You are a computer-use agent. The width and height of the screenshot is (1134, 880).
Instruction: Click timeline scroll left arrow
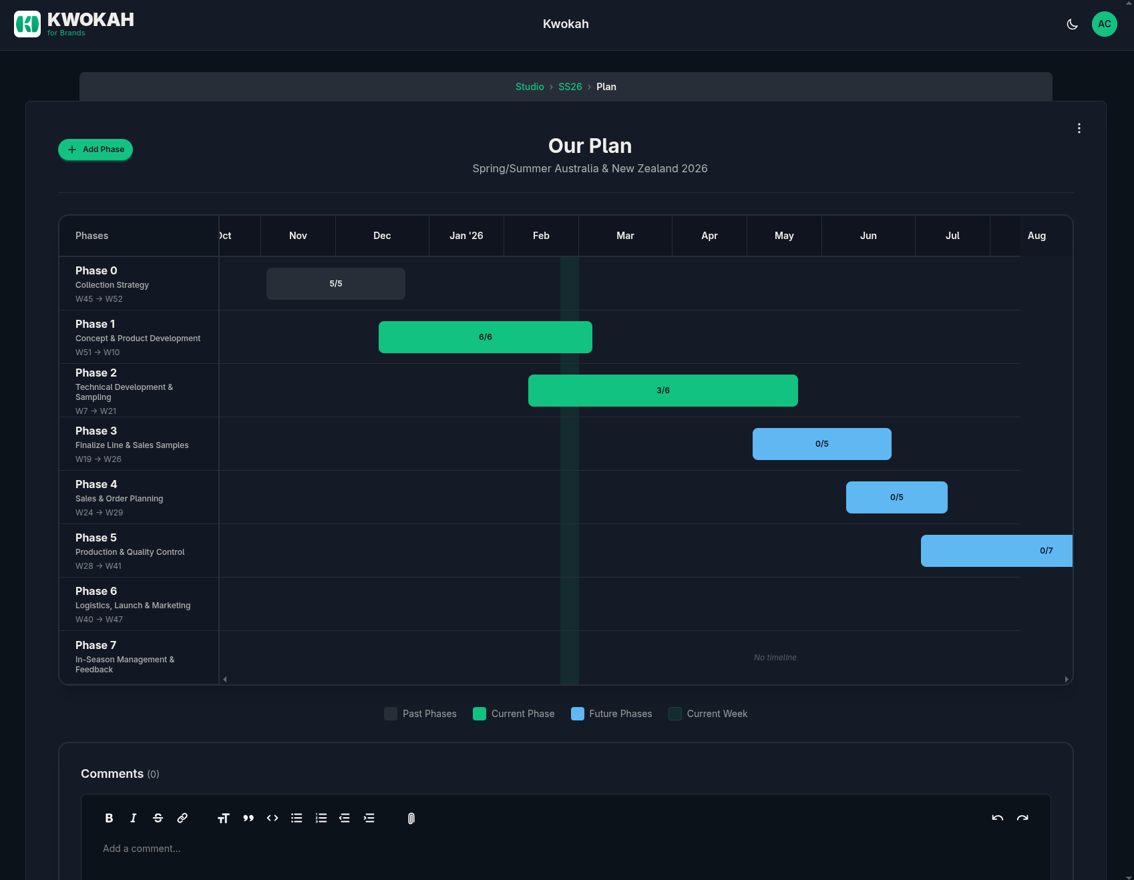[x=225, y=679]
